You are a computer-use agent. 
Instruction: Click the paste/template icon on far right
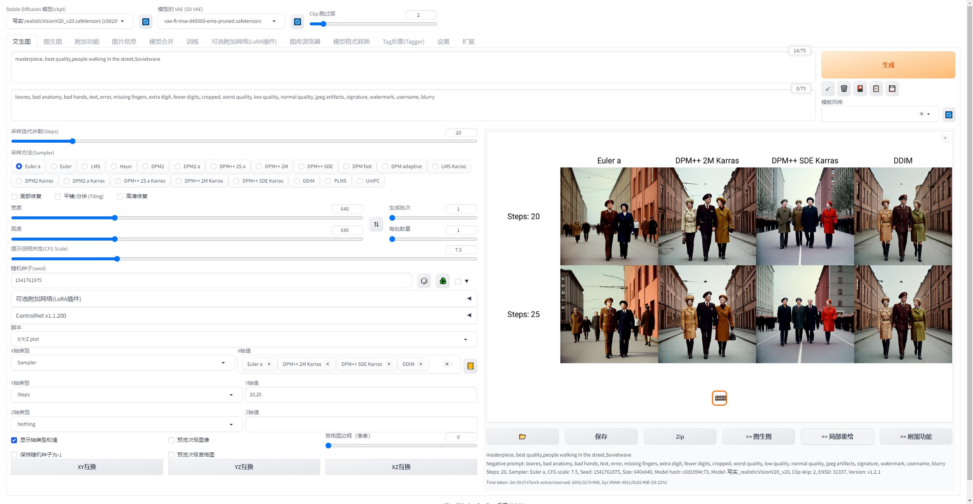pos(876,89)
